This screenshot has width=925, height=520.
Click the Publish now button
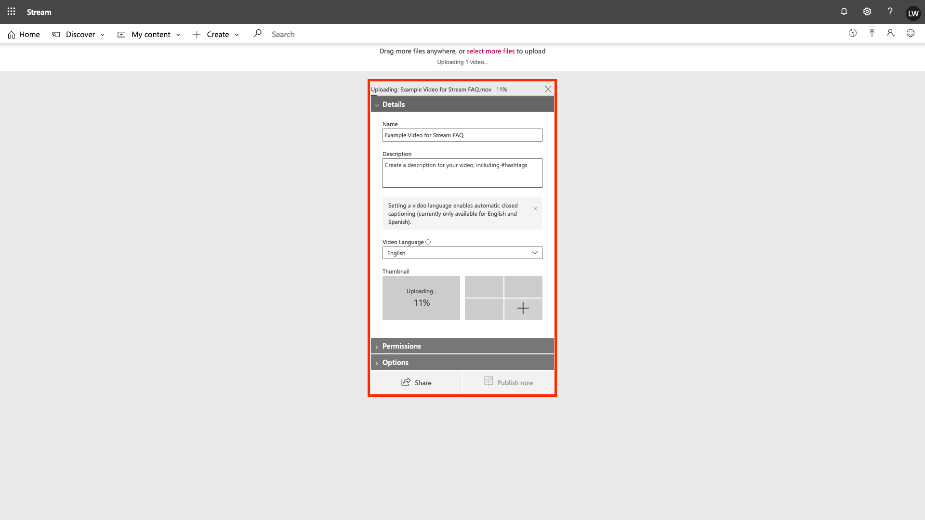click(509, 382)
